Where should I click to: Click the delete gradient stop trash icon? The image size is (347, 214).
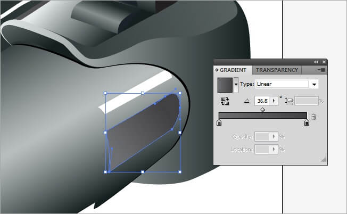coord(313,117)
